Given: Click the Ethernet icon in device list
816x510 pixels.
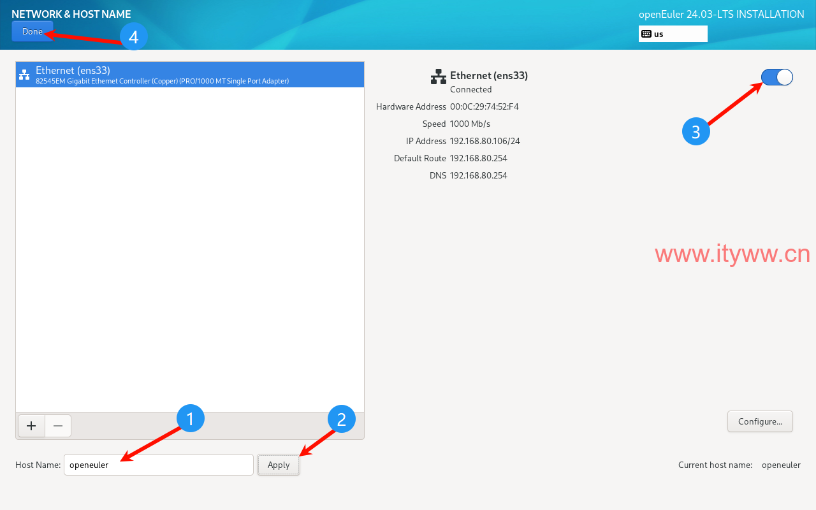Looking at the screenshot, I should [x=24, y=75].
